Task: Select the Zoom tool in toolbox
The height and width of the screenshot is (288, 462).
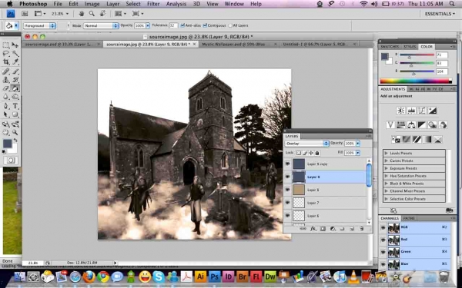Action: point(15,132)
